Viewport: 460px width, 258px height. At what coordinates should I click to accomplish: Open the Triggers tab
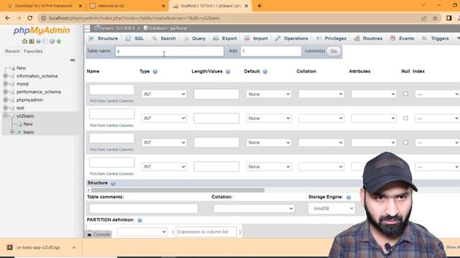point(436,38)
